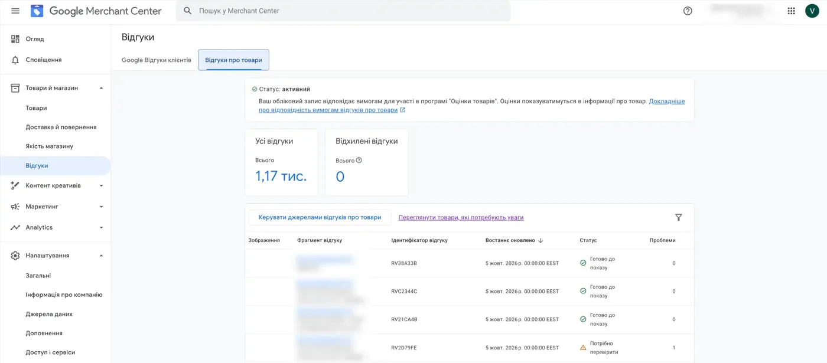
Task: Collapse the Товари й магазин section
Action: point(101,88)
